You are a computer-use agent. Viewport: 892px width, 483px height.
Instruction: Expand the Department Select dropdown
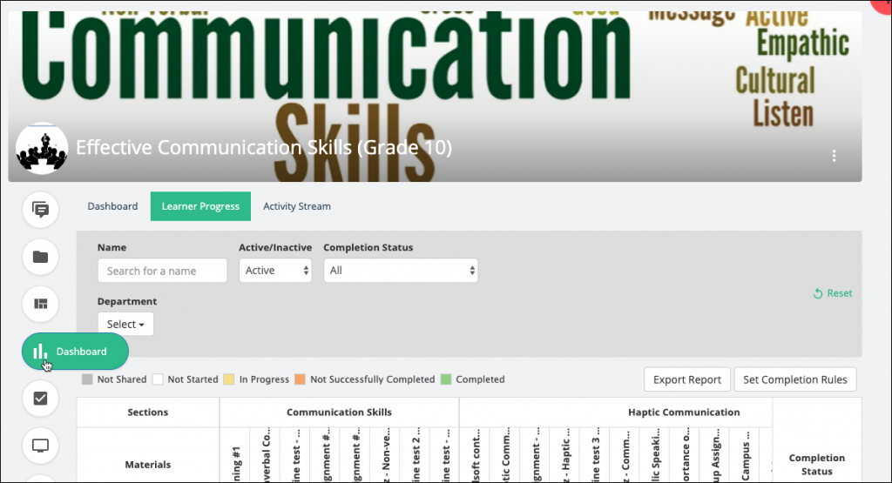coord(125,324)
